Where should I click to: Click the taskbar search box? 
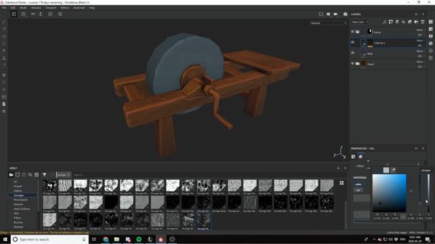click(50, 239)
